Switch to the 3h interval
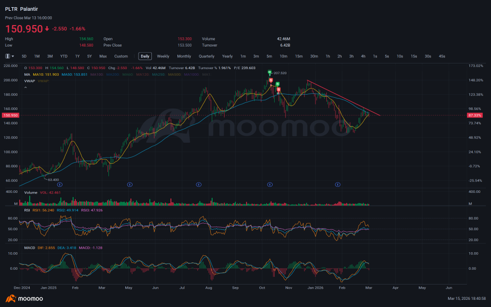Image resolution: width=491 pixels, height=307 pixels. (x=351, y=56)
